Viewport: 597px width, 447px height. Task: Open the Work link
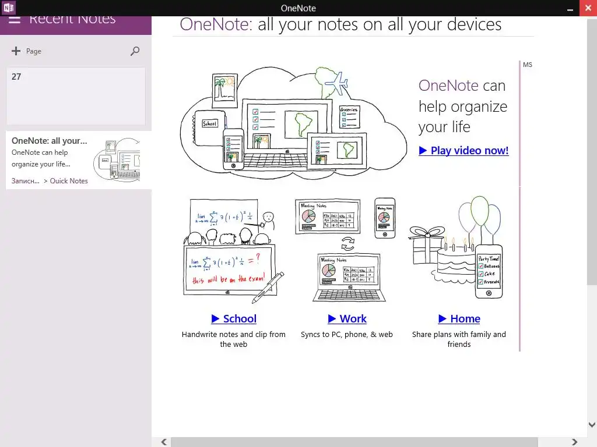click(x=347, y=318)
